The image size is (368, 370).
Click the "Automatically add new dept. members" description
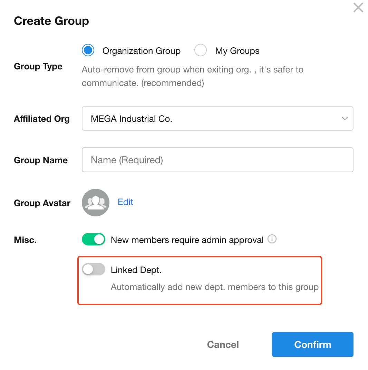[x=214, y=287]
